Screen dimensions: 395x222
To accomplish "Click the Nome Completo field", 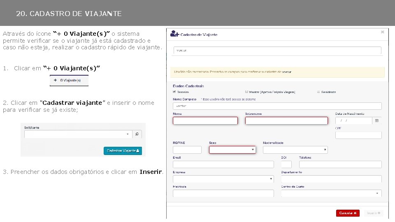I will coord(277,106).
